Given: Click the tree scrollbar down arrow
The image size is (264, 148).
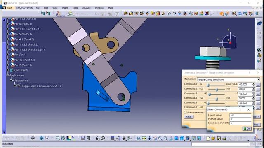Looking at the screenshot, I should pos(4,132).
